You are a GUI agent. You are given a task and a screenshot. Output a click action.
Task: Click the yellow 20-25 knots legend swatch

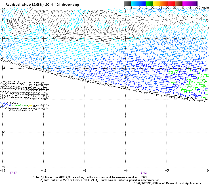(x=157, y=3)
